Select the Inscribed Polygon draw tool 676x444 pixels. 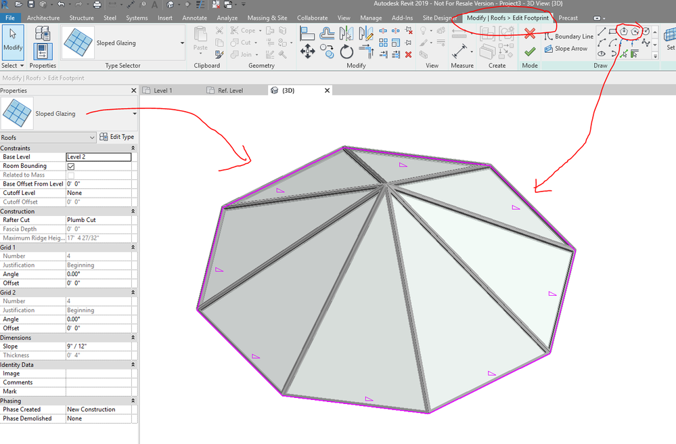tap(624, 31)
